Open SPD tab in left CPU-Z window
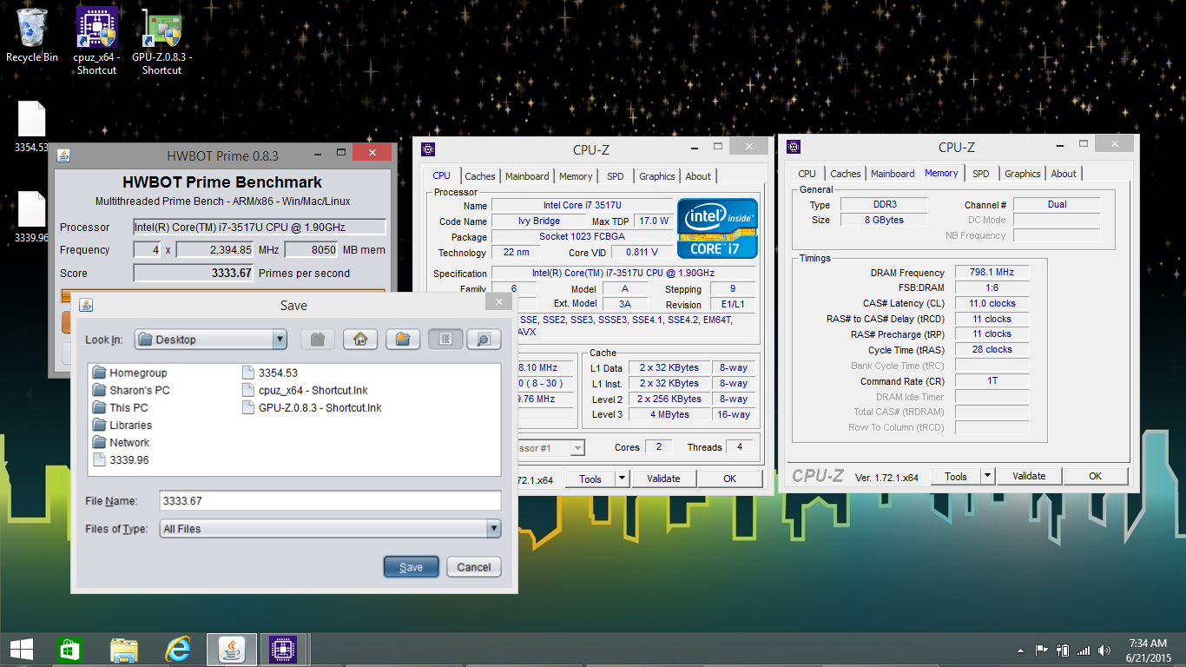The image size is (1186, 667). [616, 176]
